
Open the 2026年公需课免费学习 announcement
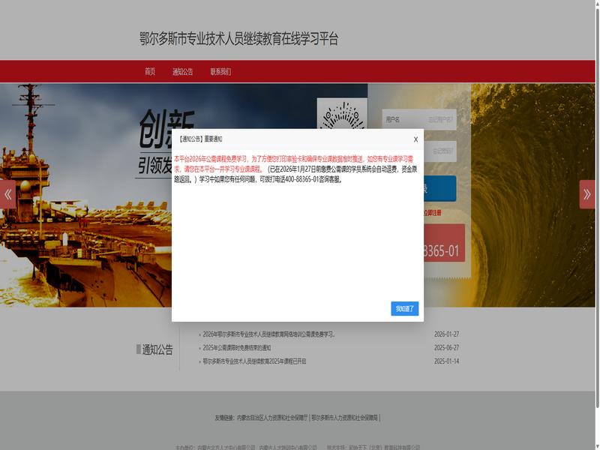[x=268, y=334]
